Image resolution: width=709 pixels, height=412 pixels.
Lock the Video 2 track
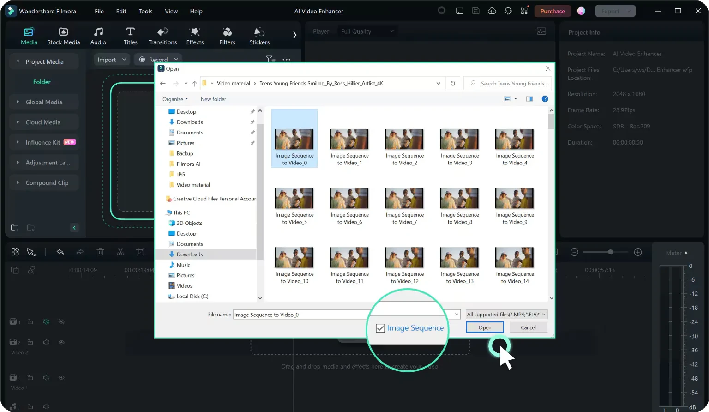(x=30, y=342)
